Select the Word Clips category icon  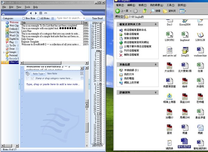(7, 36)
